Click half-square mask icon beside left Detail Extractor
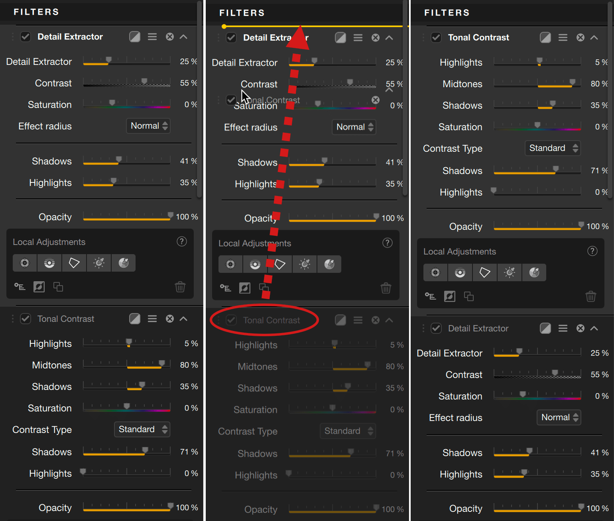This screenshot has width=614, height=521. pos(135,37)
